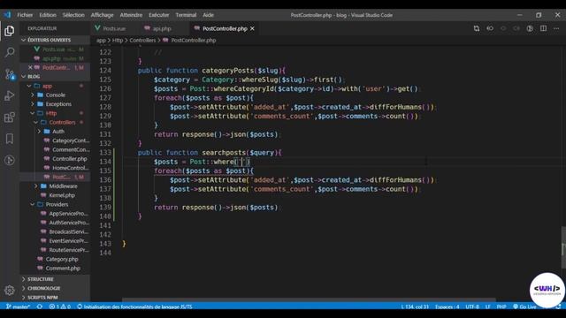
Task: Open CommentCon... file in explorer
Action: coord(71,149)
